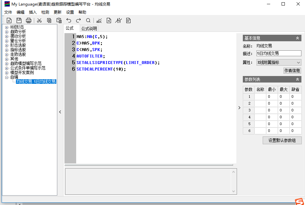Click the 设置默认参数组 button

pyautogui.click(x=282, y=140)
